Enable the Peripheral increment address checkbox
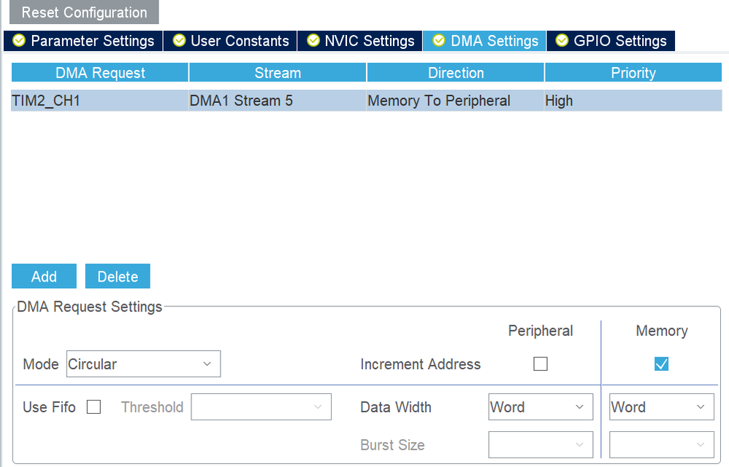 point(541,364)
